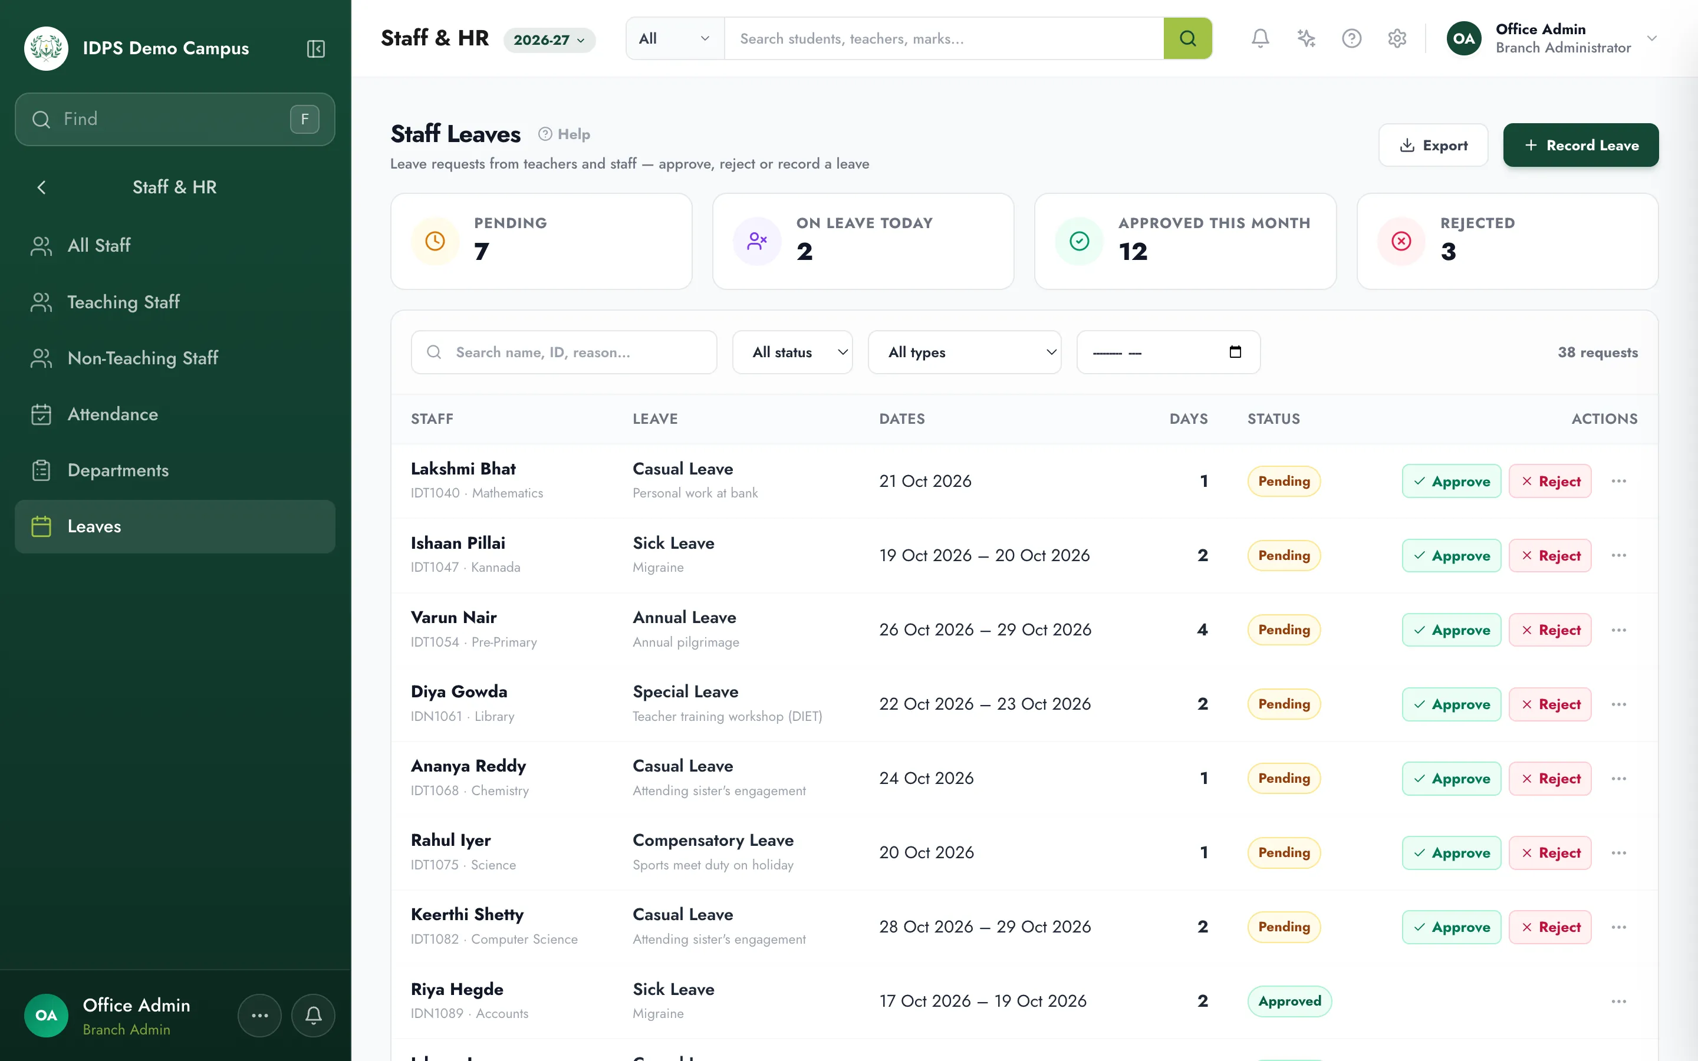1698x1061 pixels.
Task: Approve Ishaan Pillai's sick leave
Action: [x=1451, y=556]
